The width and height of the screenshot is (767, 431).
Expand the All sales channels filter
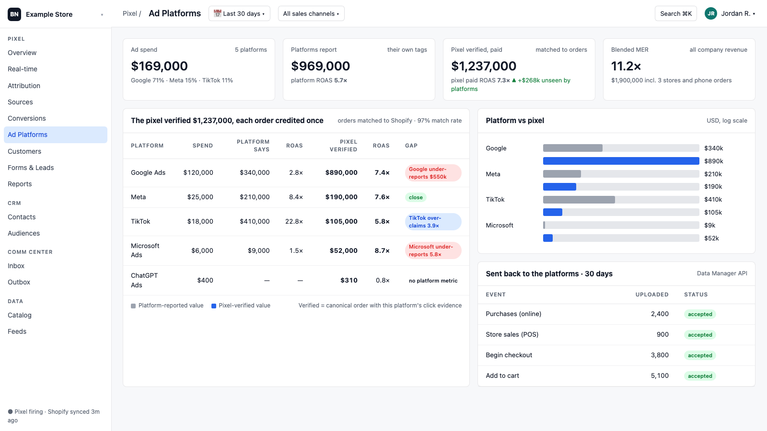311,13
